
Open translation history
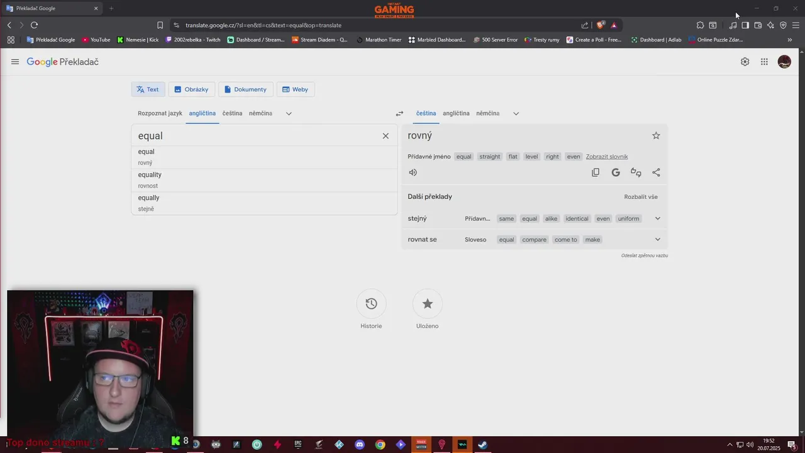click(371, 304)
